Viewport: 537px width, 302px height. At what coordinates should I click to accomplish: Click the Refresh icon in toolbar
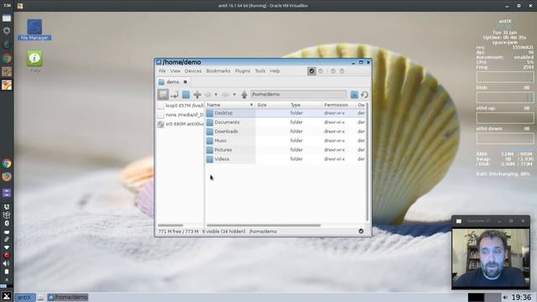pyautogui.click(x=365, y=95)
